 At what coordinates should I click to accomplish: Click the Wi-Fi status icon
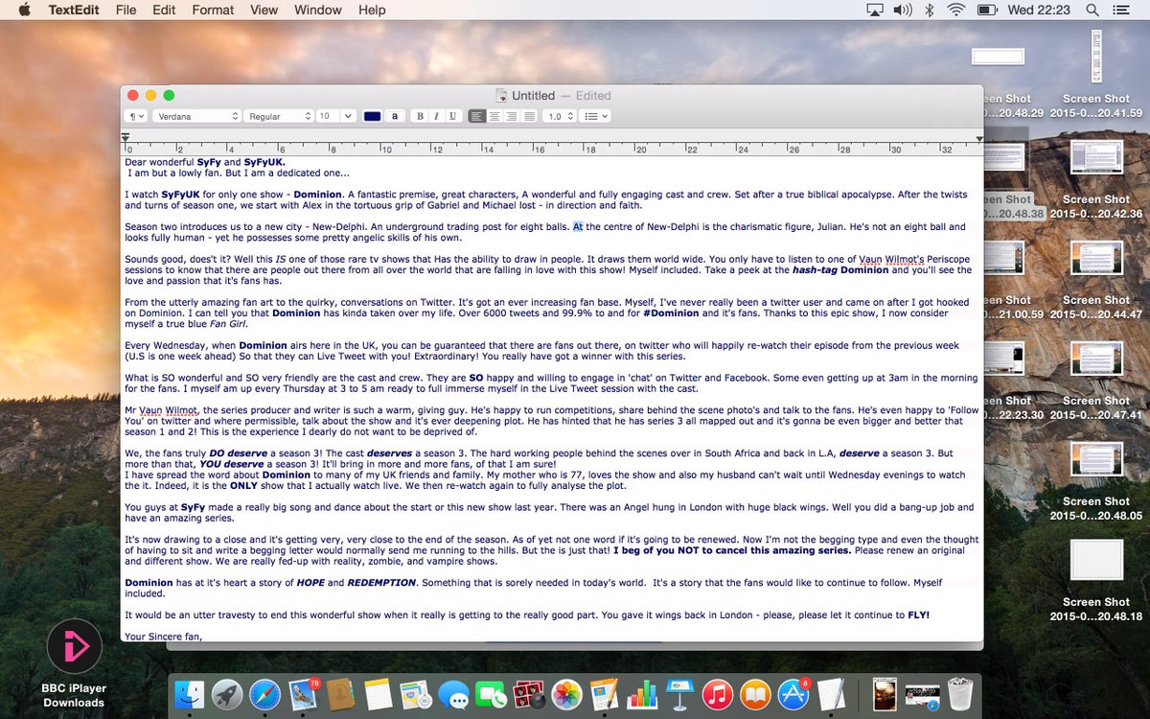click(955, 11)
